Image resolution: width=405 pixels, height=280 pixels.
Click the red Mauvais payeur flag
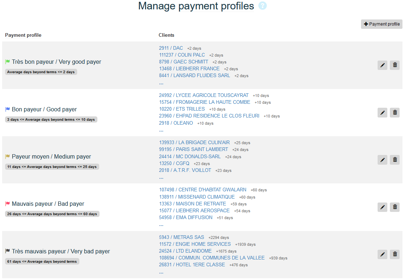[8, 204]
